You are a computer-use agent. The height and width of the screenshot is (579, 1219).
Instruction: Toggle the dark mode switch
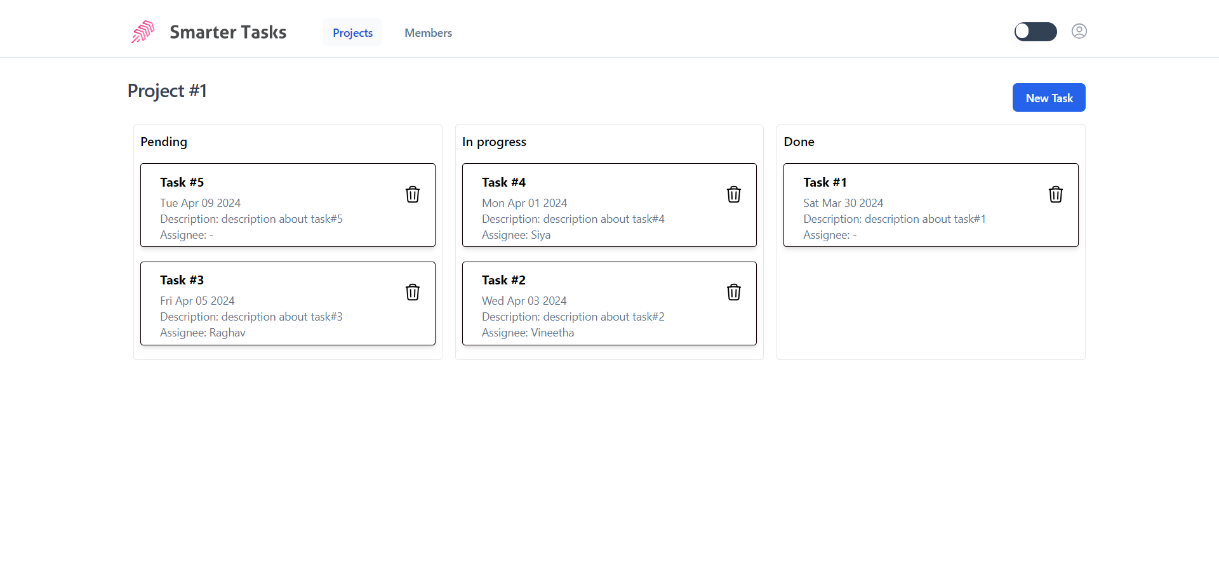click(1036, 32)
